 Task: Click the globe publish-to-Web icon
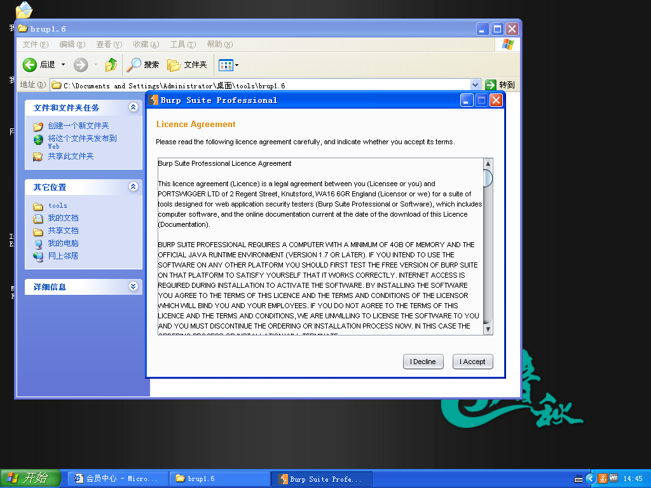38,140
